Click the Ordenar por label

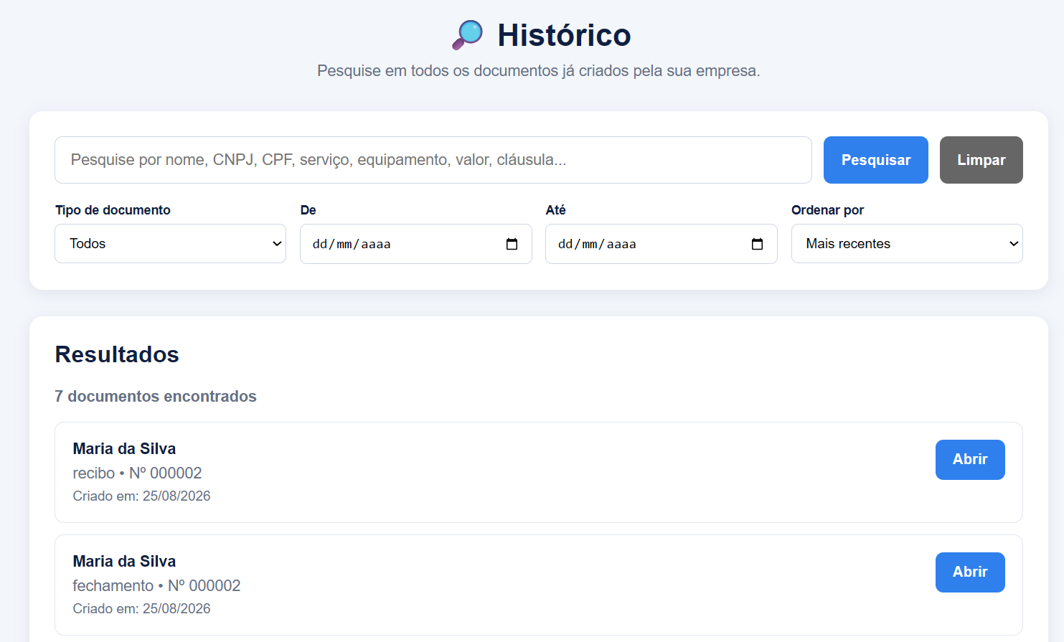pyautogui.click(x=827, y=210)
